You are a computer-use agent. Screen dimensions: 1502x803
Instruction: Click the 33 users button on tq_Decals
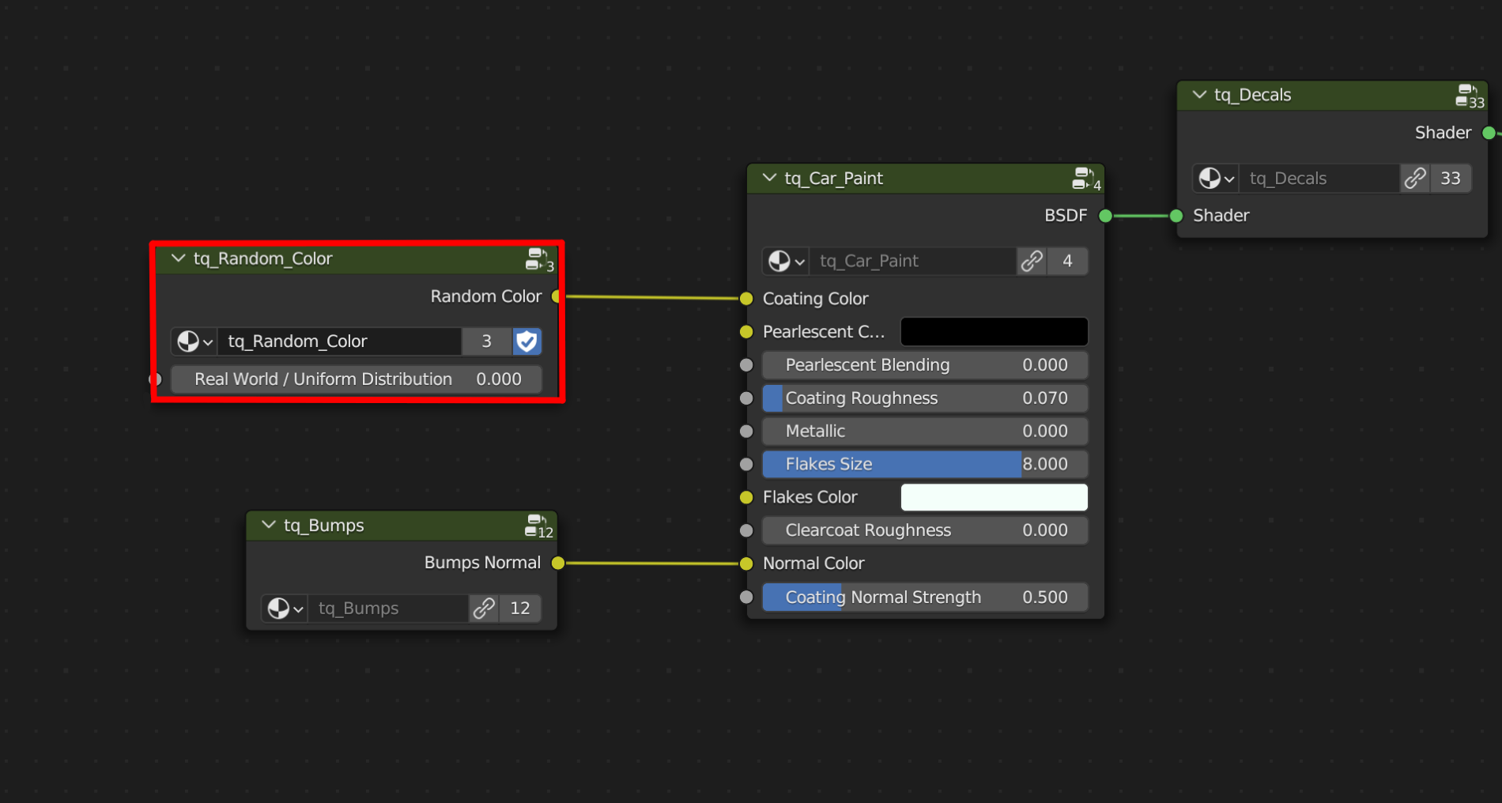(1451, 178)
